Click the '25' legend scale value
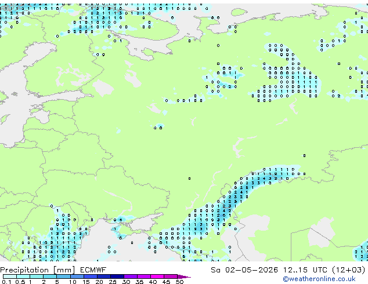Viewport: 368px width, 284px height. [x=113, y=282]
